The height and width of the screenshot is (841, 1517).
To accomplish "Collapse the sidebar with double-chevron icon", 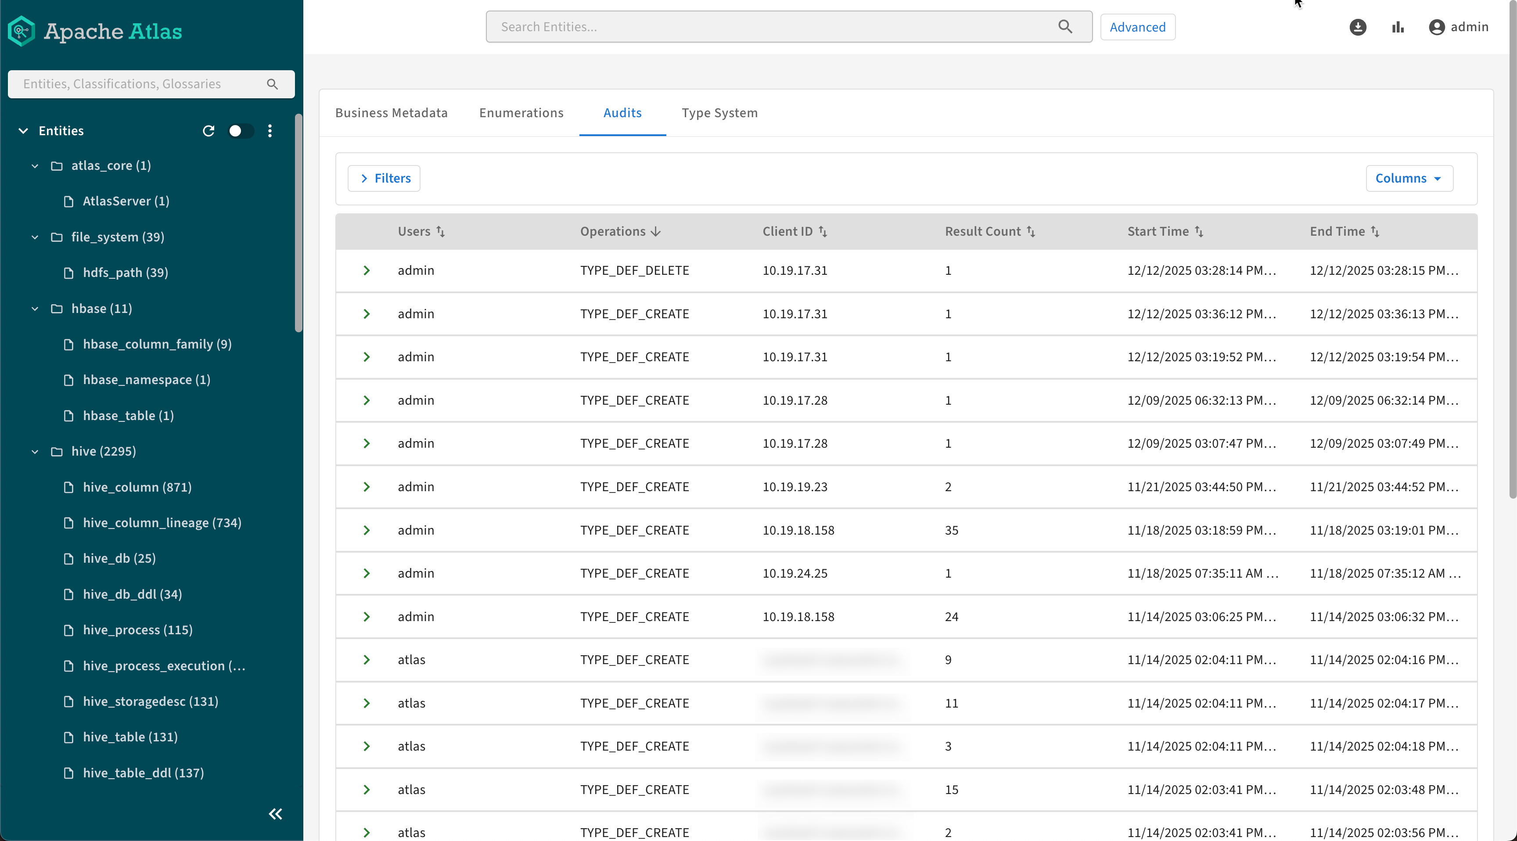I will click(x=275, y=814).
